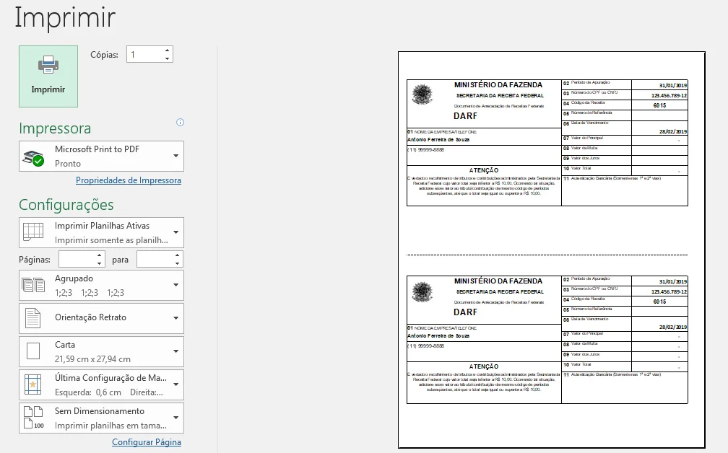
Task: Open the Microsoft Print to PDF printer dropdown
Action: [175, 156]
